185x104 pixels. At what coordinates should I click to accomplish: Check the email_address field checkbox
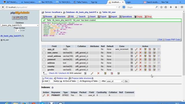tap(44, 56)
